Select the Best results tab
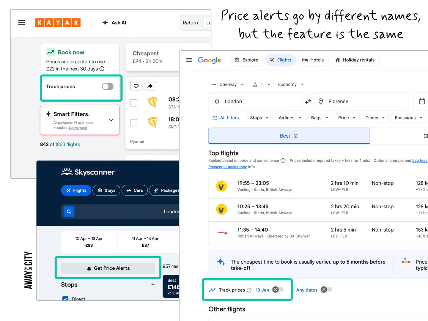The image size is (428, 321). pyautogui.click(x=289, y=136)
